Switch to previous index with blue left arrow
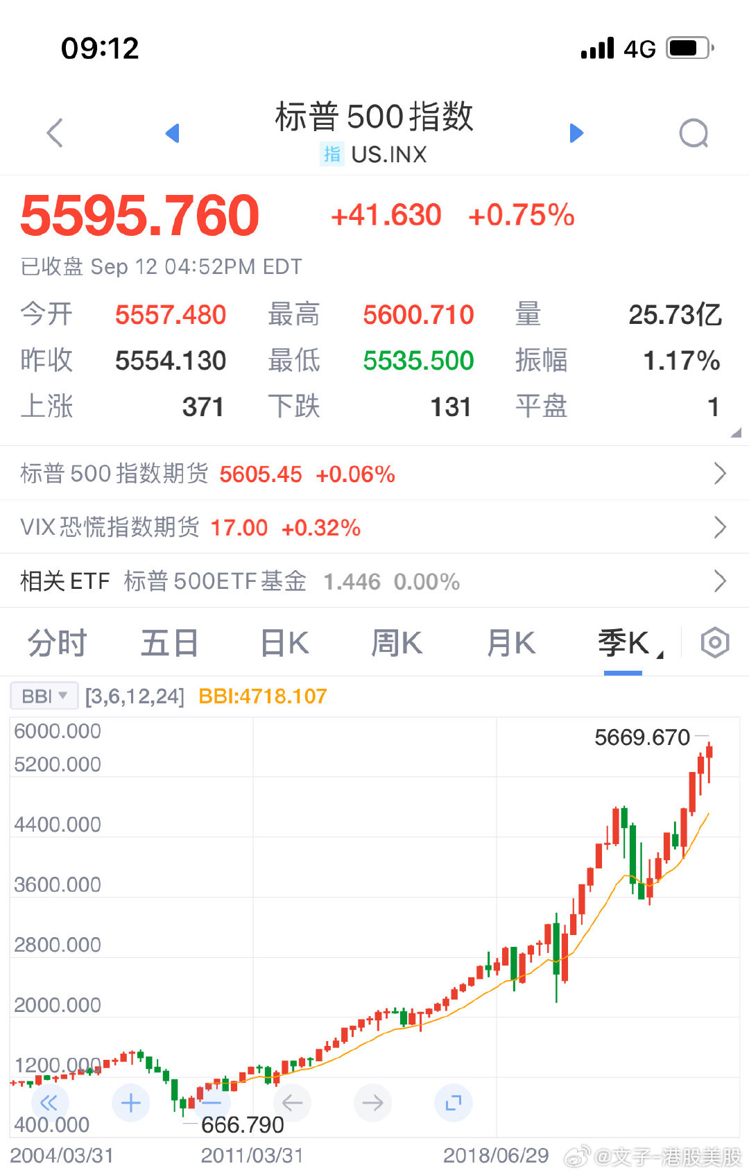Screen dimensions: 749x1175 [x=173, y=132]
